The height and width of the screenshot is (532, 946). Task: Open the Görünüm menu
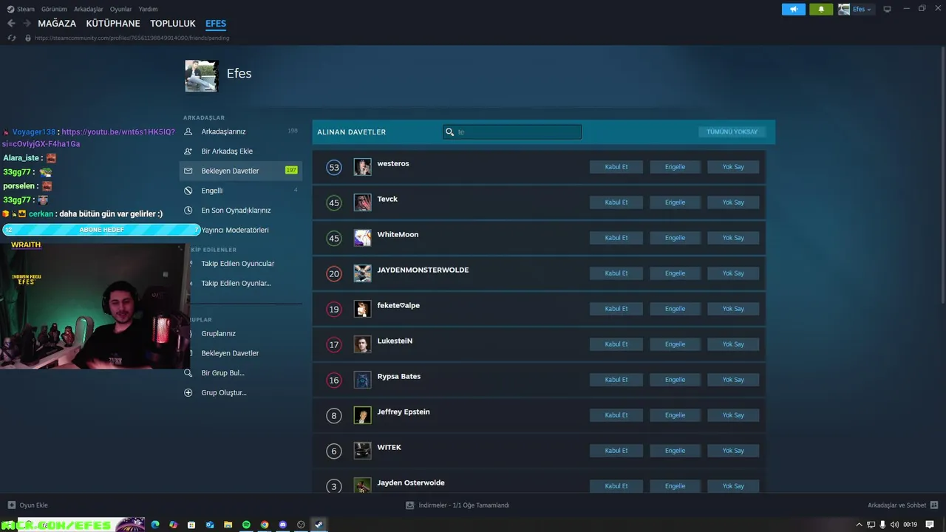[x=54, y=9]
